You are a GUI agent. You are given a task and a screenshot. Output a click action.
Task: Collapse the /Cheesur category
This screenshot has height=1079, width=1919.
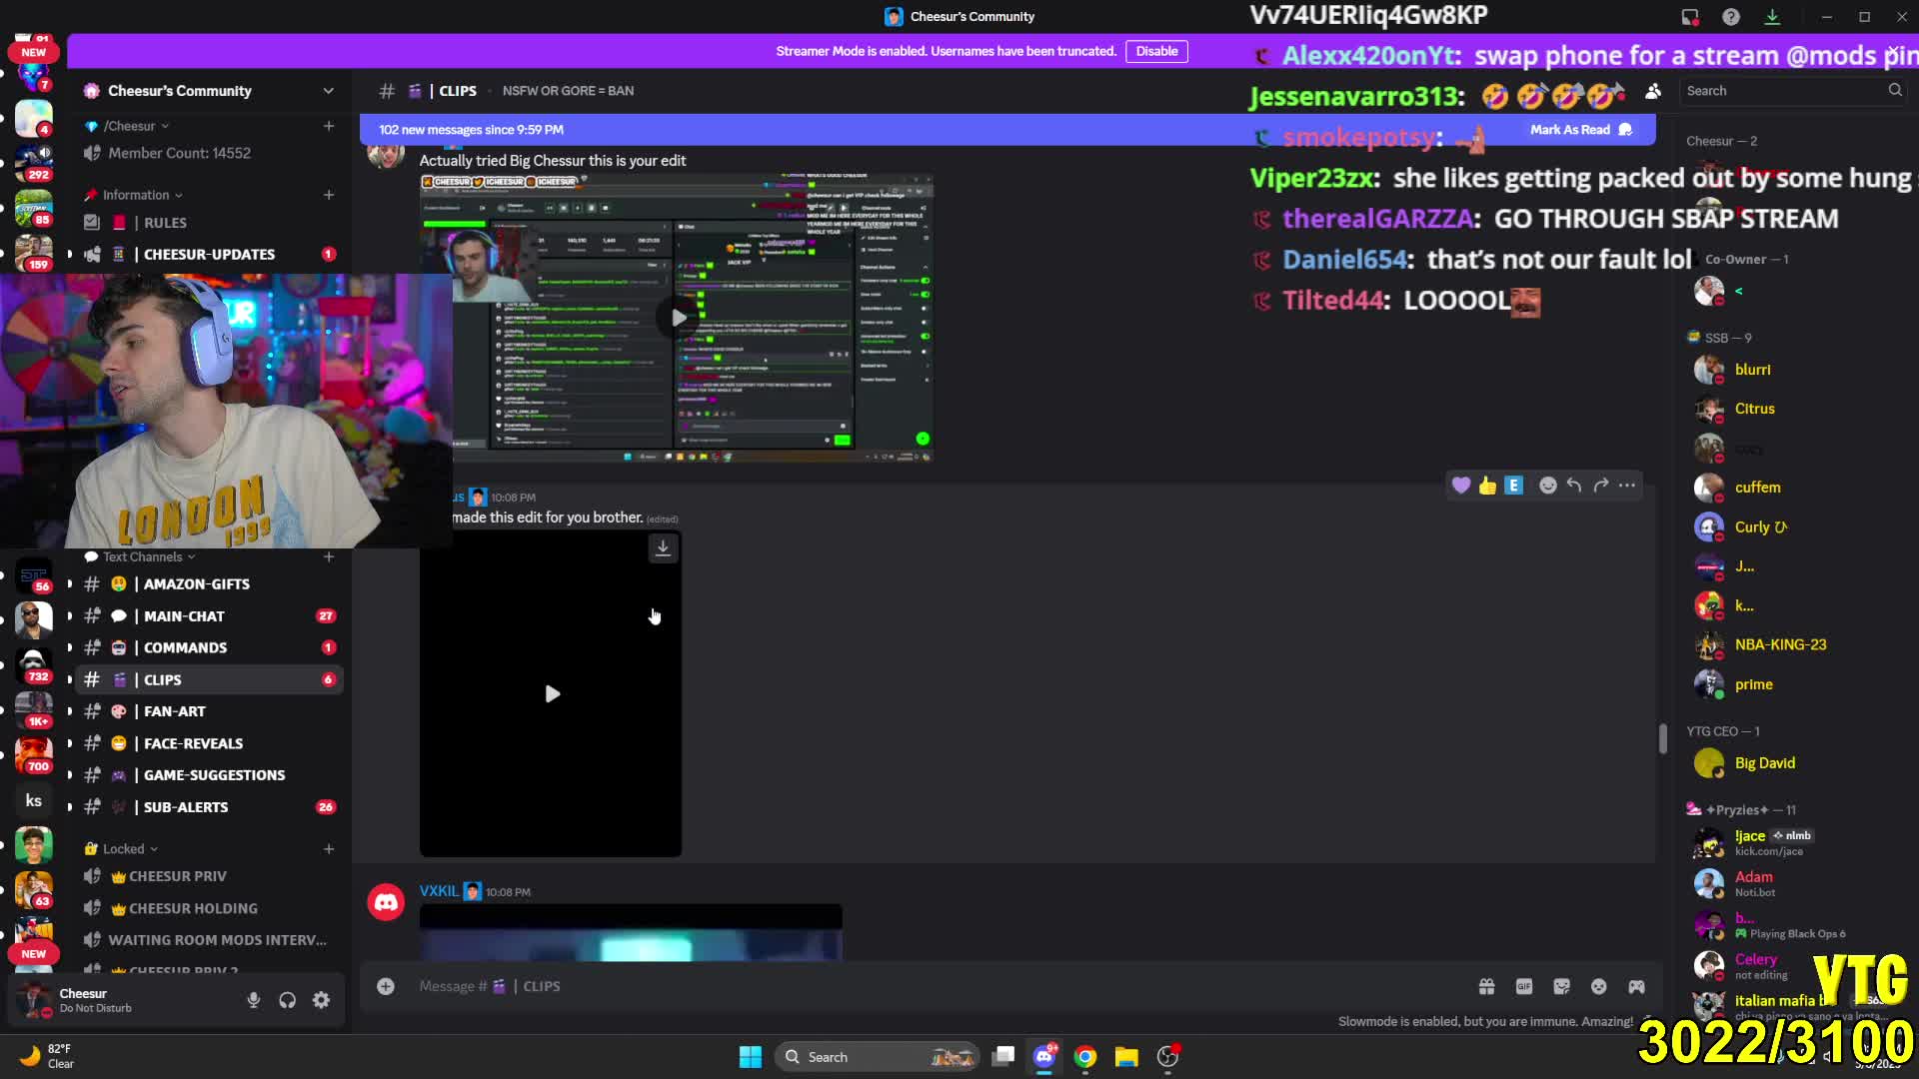[128, 126]
